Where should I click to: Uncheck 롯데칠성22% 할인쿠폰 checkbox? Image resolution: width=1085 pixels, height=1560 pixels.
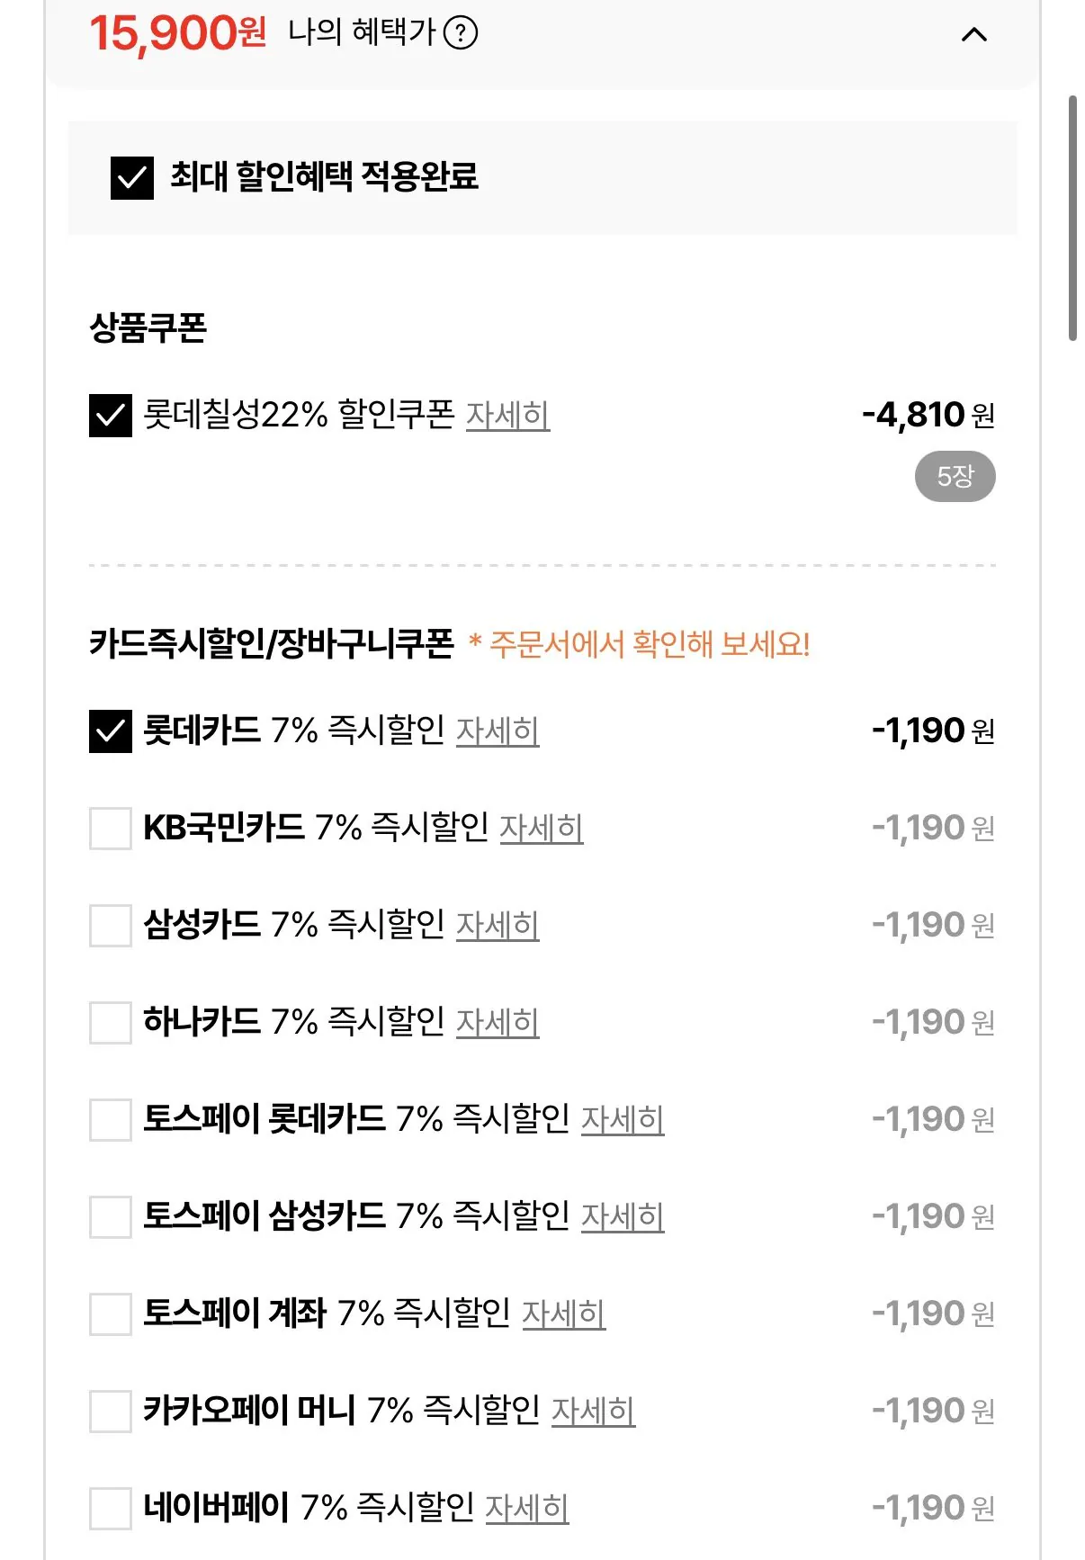[x=111, y=416]
